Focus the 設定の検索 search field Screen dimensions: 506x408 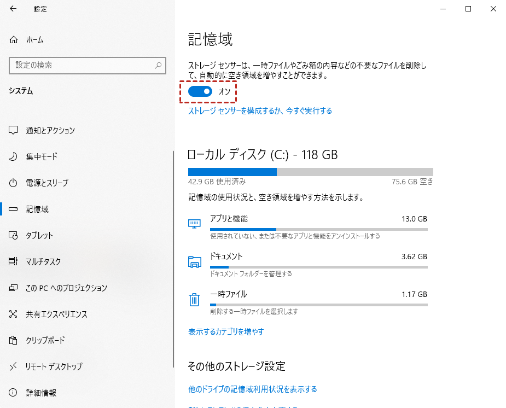coord(88,66)
